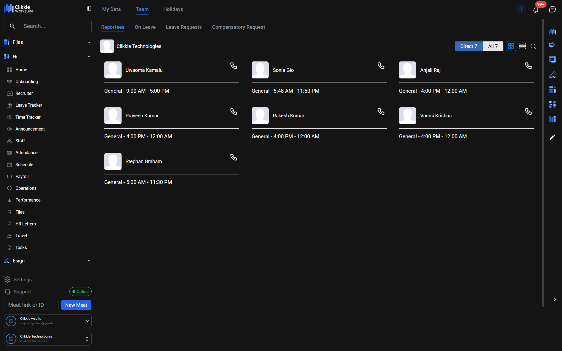Open Leave Tracker in sidebar
562x351 pixels.
click(x=29, y=105)
